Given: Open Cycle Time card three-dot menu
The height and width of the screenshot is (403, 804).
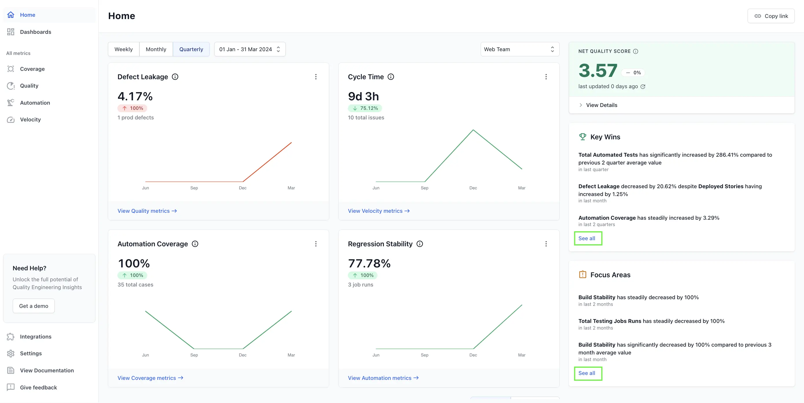Looking at the screenshot, I should [546, 77].
